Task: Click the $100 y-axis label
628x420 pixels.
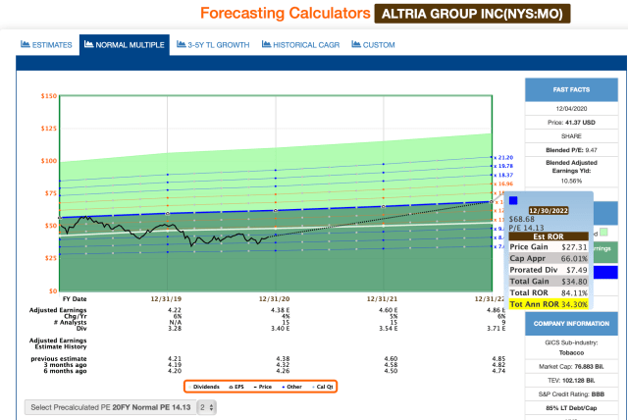Action: tap(49, 161)
